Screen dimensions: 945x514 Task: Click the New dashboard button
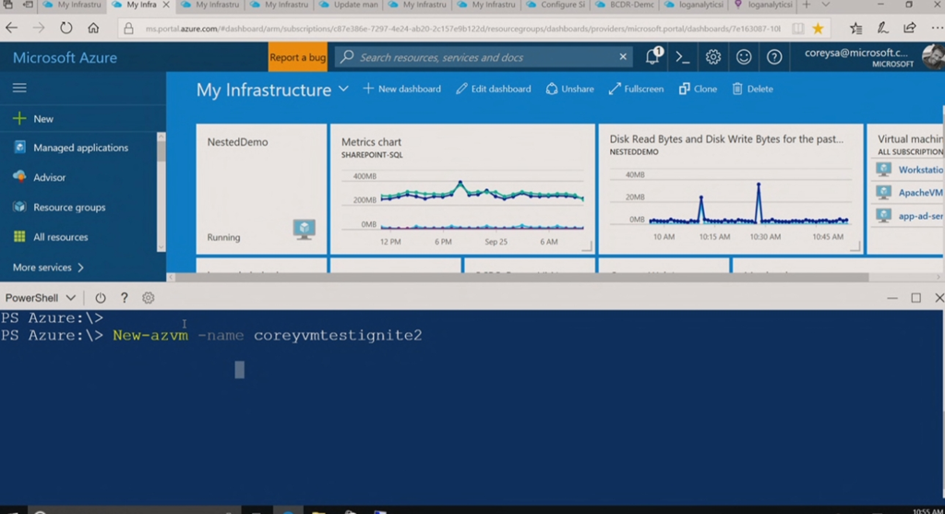click(x=401, y=90)
